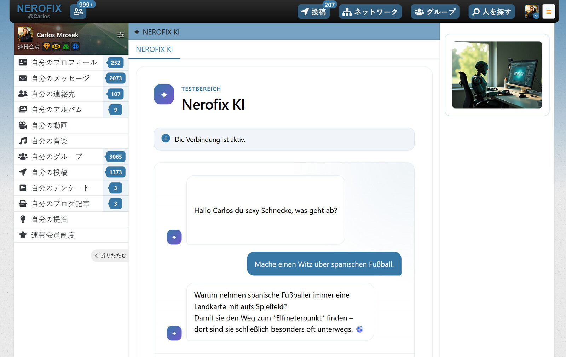The width and height of the screenshot is (566, 357).
Task: Open the user avatar dropdown in top bar
Action: pyautogui.click(x=532, y=12)
